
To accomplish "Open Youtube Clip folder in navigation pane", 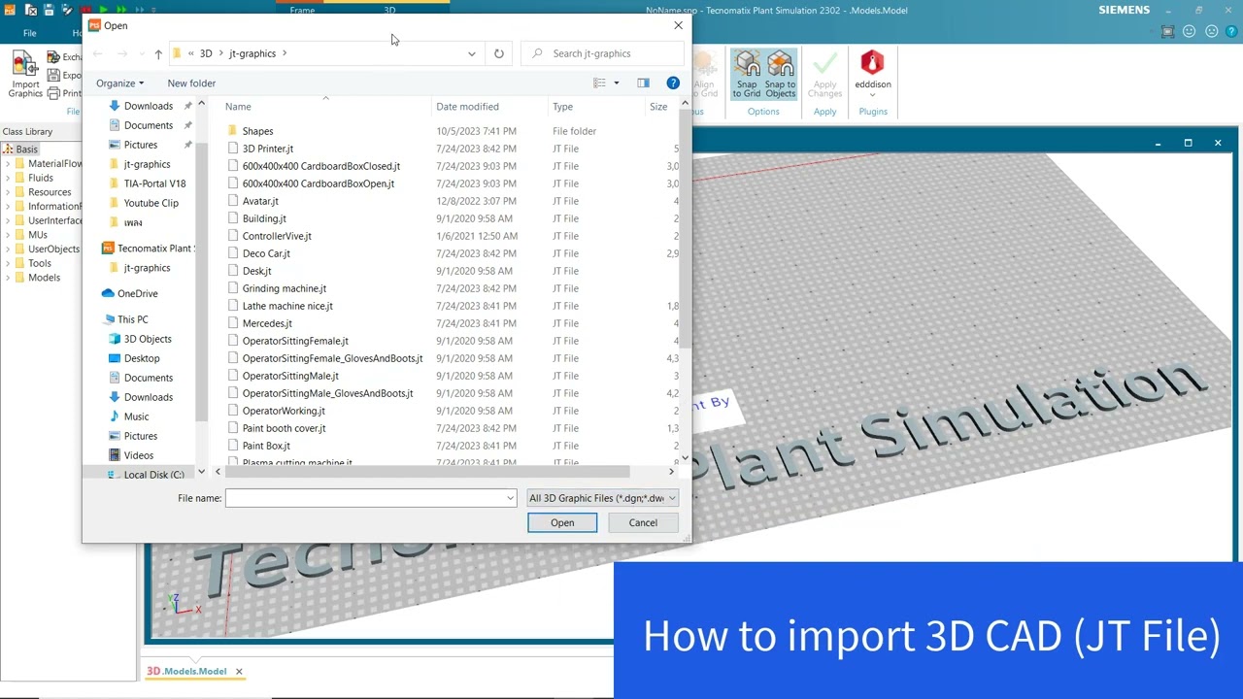I will [151, 203].
